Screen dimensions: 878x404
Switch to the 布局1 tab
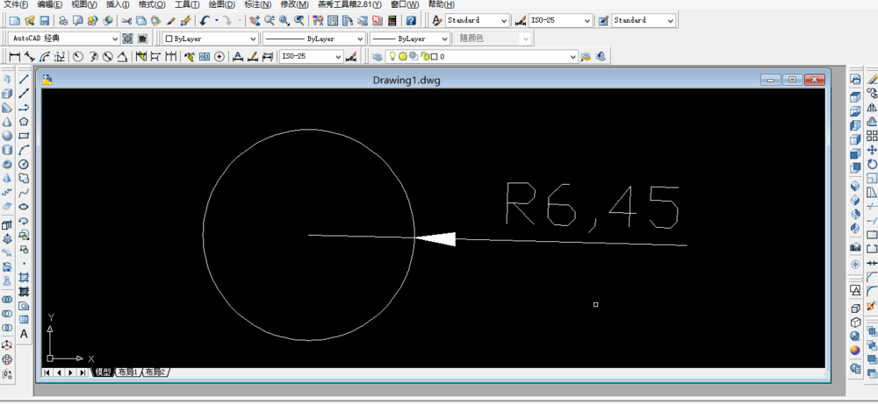127,372
